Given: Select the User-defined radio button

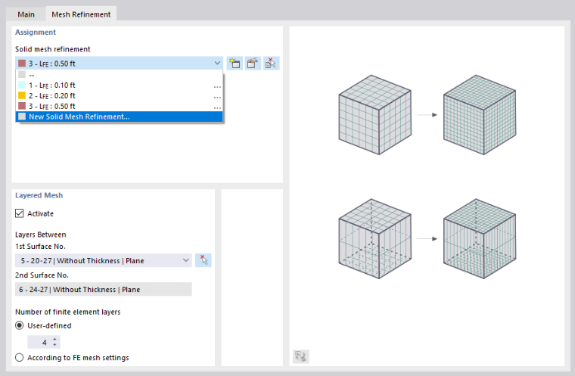Looking at the screenshot, I should point(20,326).
